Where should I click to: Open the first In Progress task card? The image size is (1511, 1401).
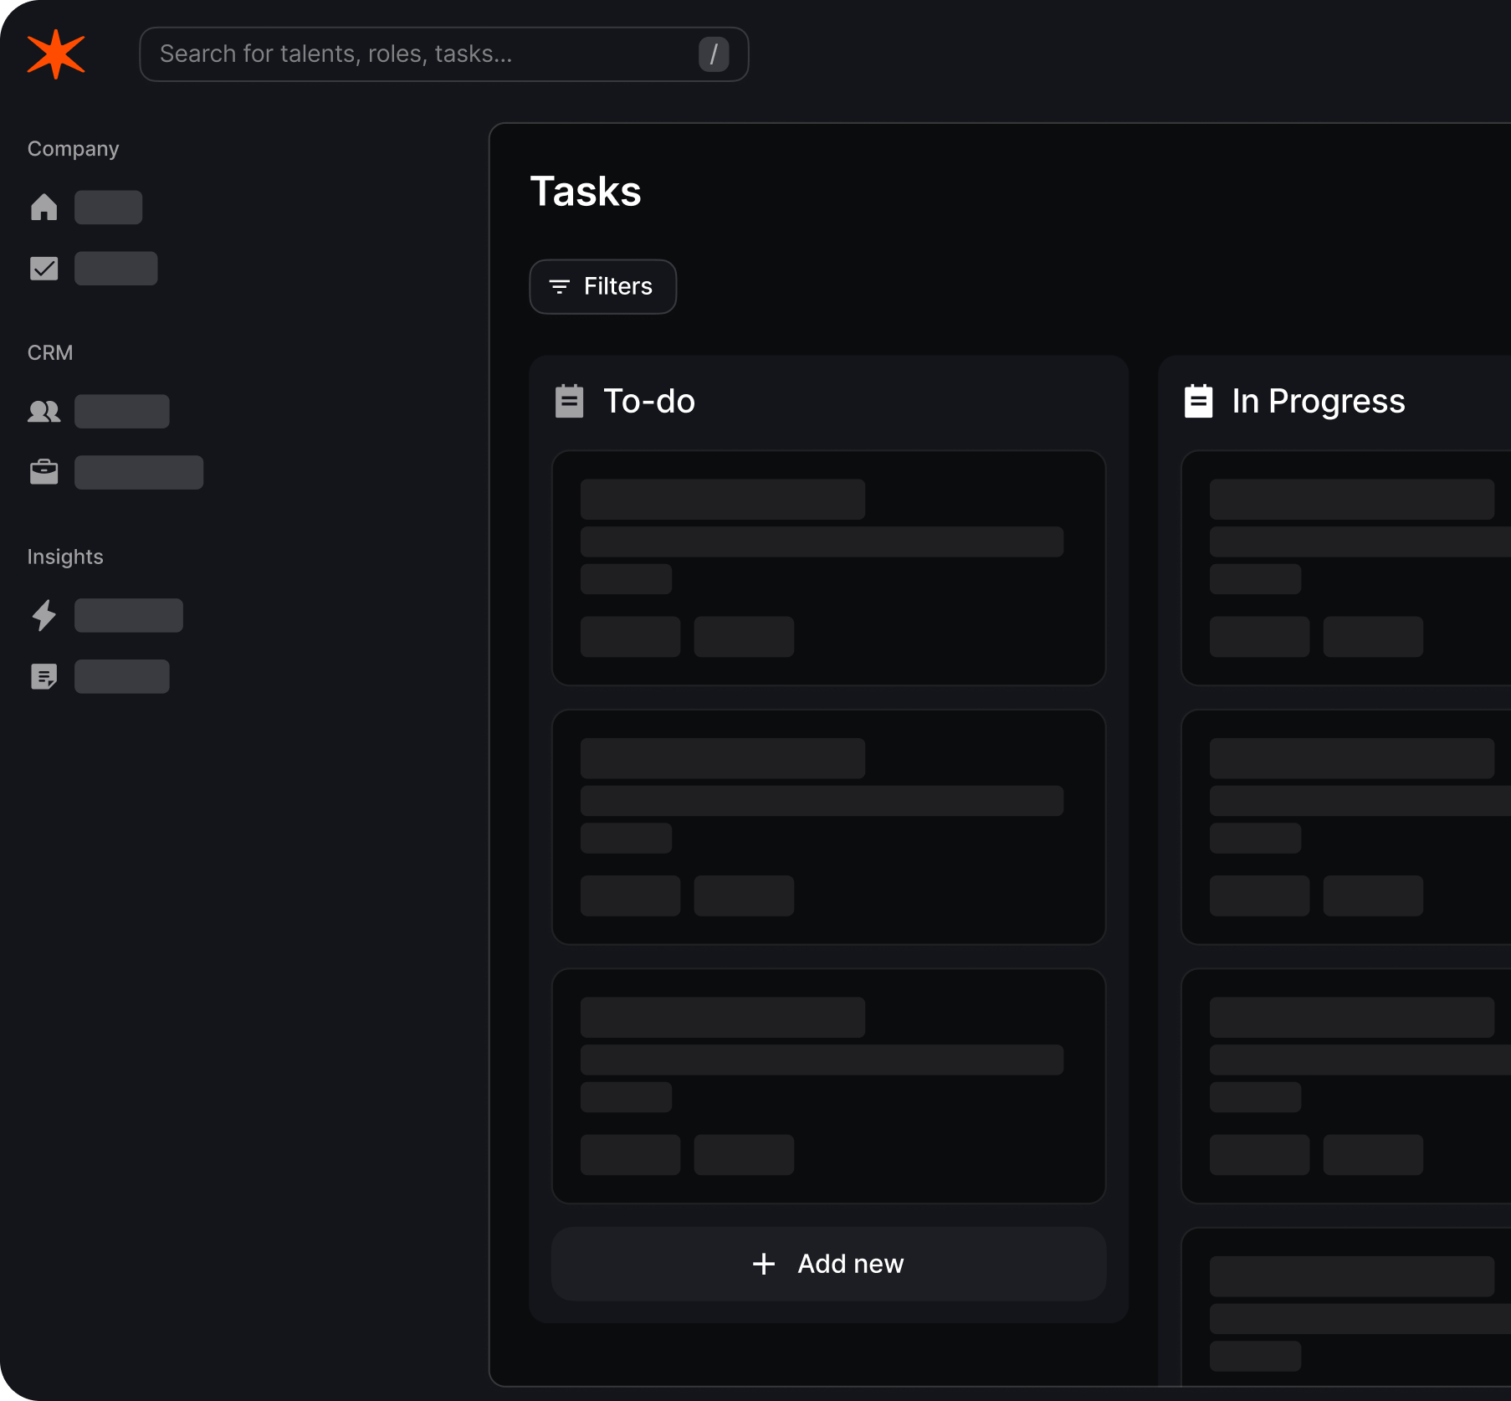(x=1346, y=568)
